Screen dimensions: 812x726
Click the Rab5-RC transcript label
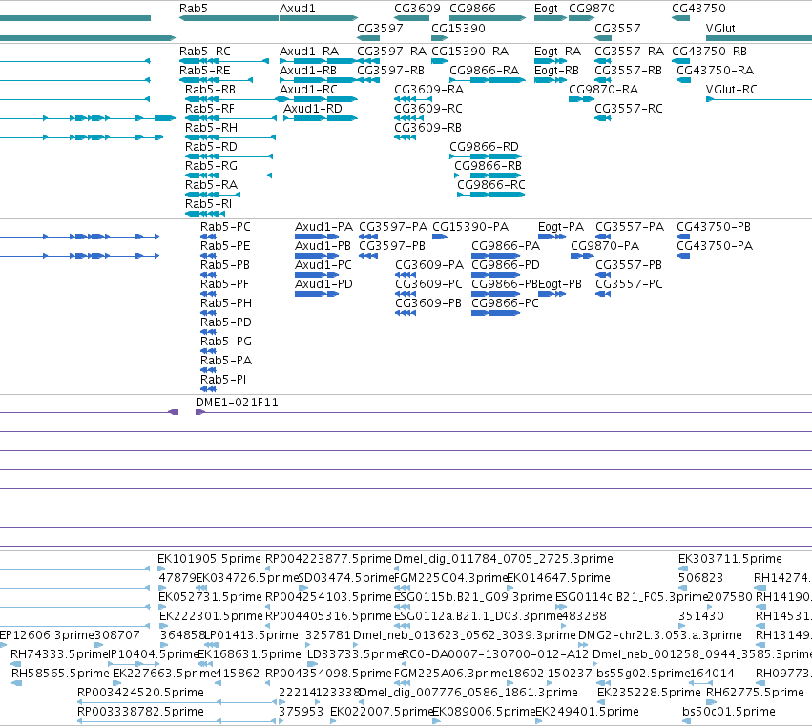pyautogui.click(x=205, y=52)
